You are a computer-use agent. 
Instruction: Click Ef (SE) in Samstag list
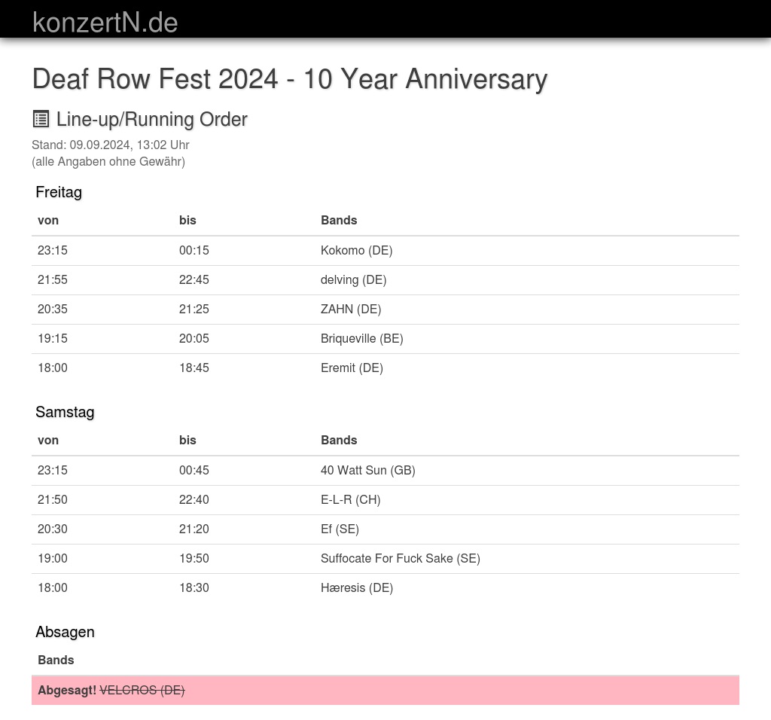[340, 529]
